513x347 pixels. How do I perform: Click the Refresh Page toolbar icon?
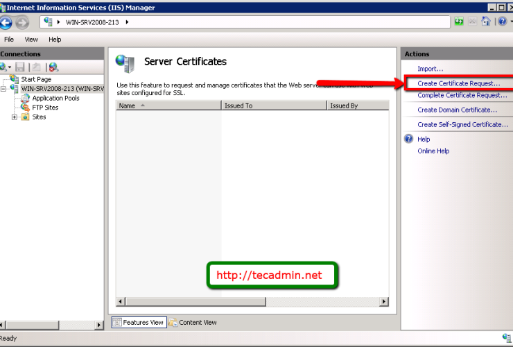[x=459, y=22]
